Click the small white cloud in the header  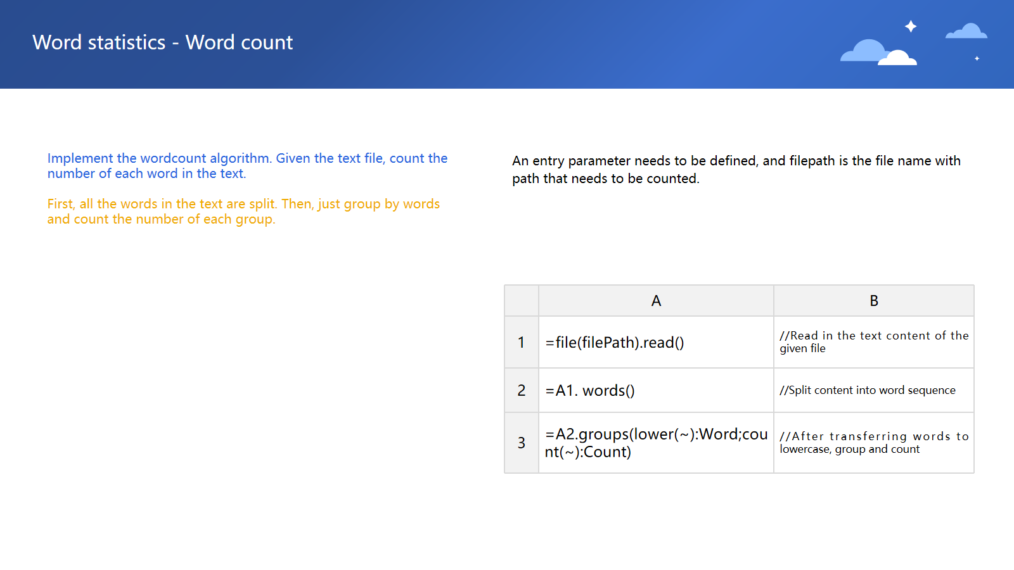coord(899,59)
